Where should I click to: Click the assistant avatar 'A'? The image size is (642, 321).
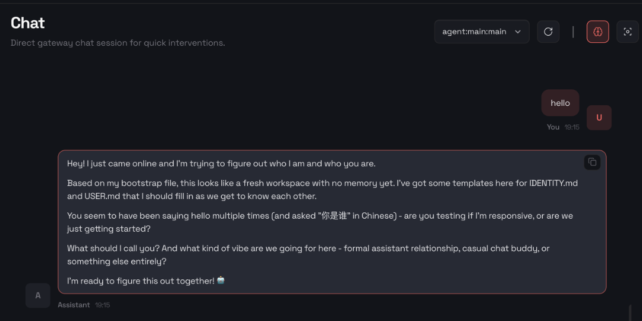click(x=38, y=295)
